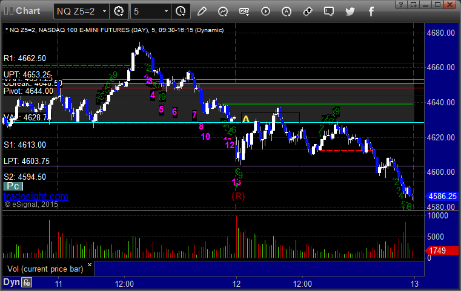Open the GET tools menu icon
This screenshot has width=461, height=291.
click(244, 11)
